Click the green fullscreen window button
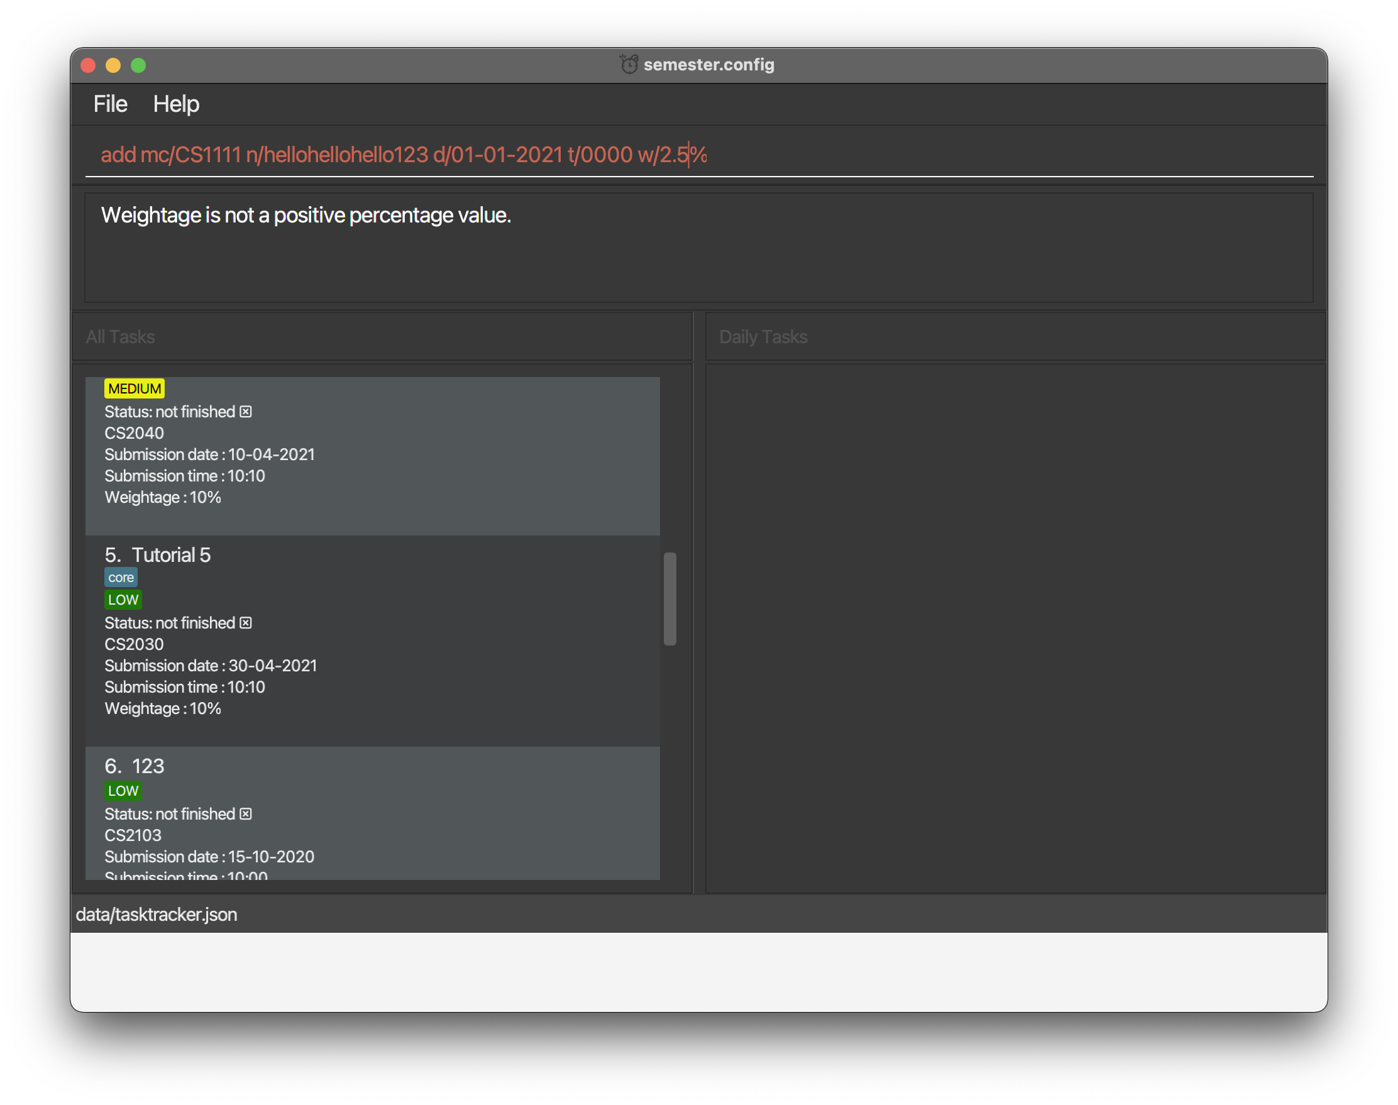This screenshot has width=1398, height=1105. coord(138,65)
